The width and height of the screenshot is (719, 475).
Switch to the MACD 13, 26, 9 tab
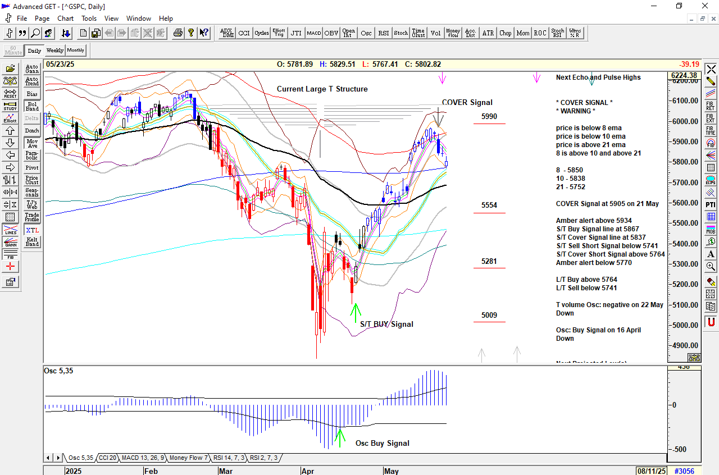(x=143, y=458)
